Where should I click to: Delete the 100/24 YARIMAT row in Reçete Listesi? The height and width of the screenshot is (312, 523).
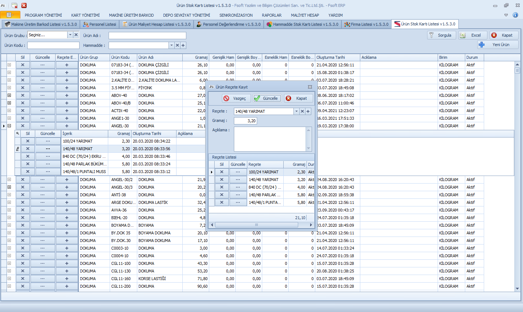coord(222,172)
